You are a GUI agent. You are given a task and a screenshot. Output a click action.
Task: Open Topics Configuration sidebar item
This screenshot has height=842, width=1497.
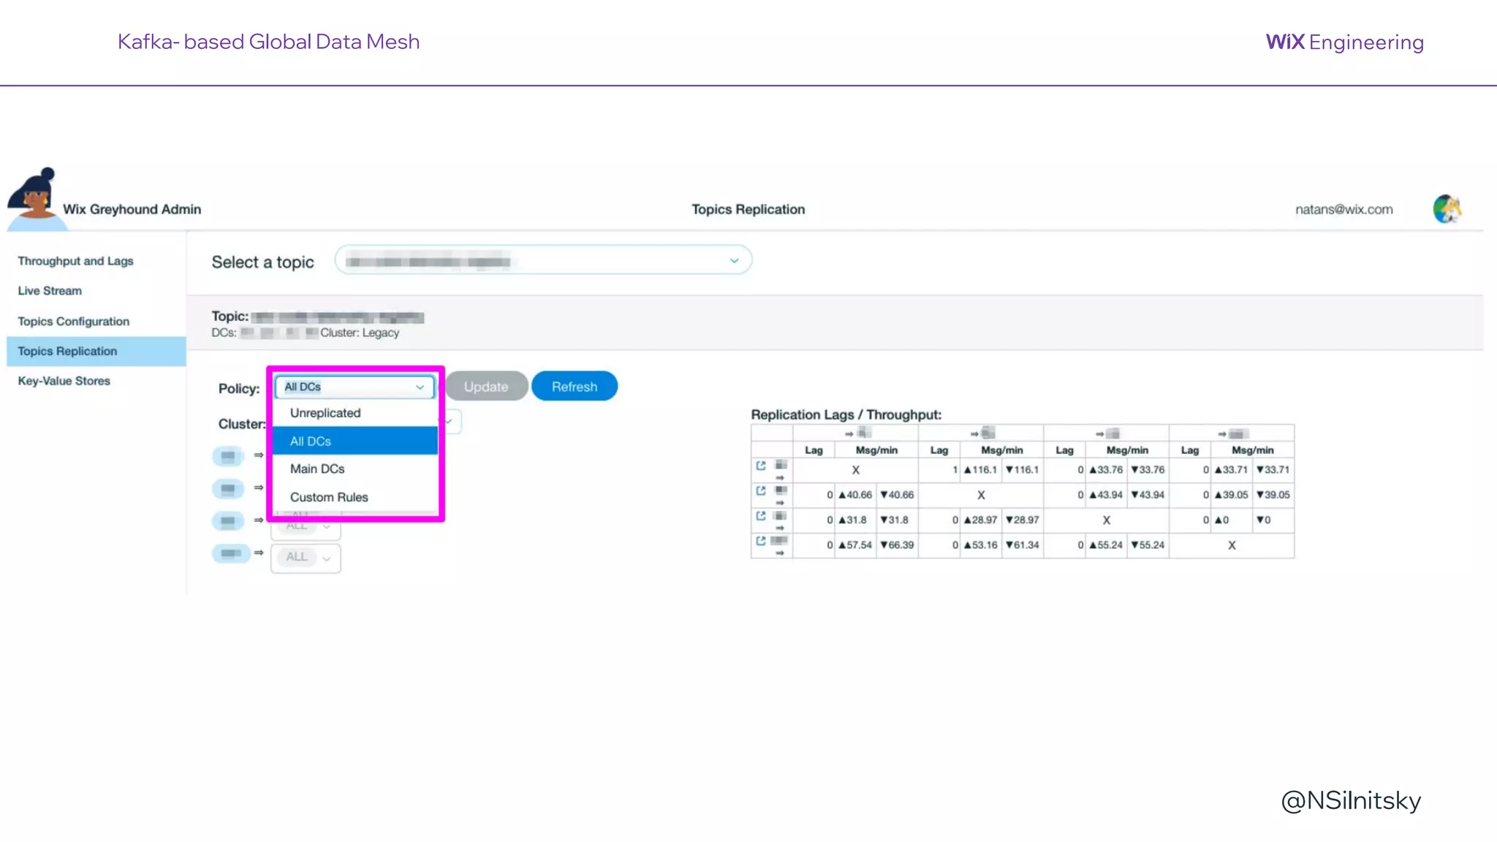(73, 322)
